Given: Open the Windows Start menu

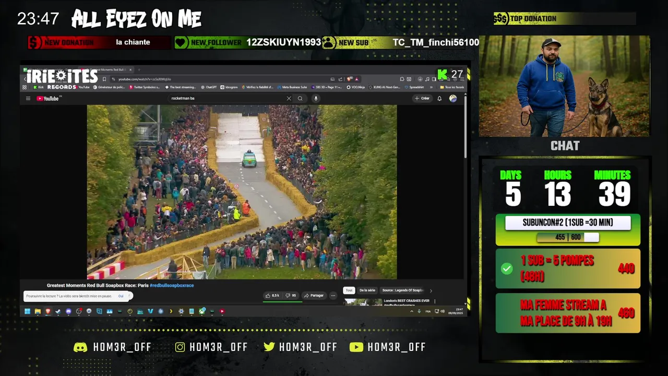Looking at the screenshot, I should coord(27,311).
